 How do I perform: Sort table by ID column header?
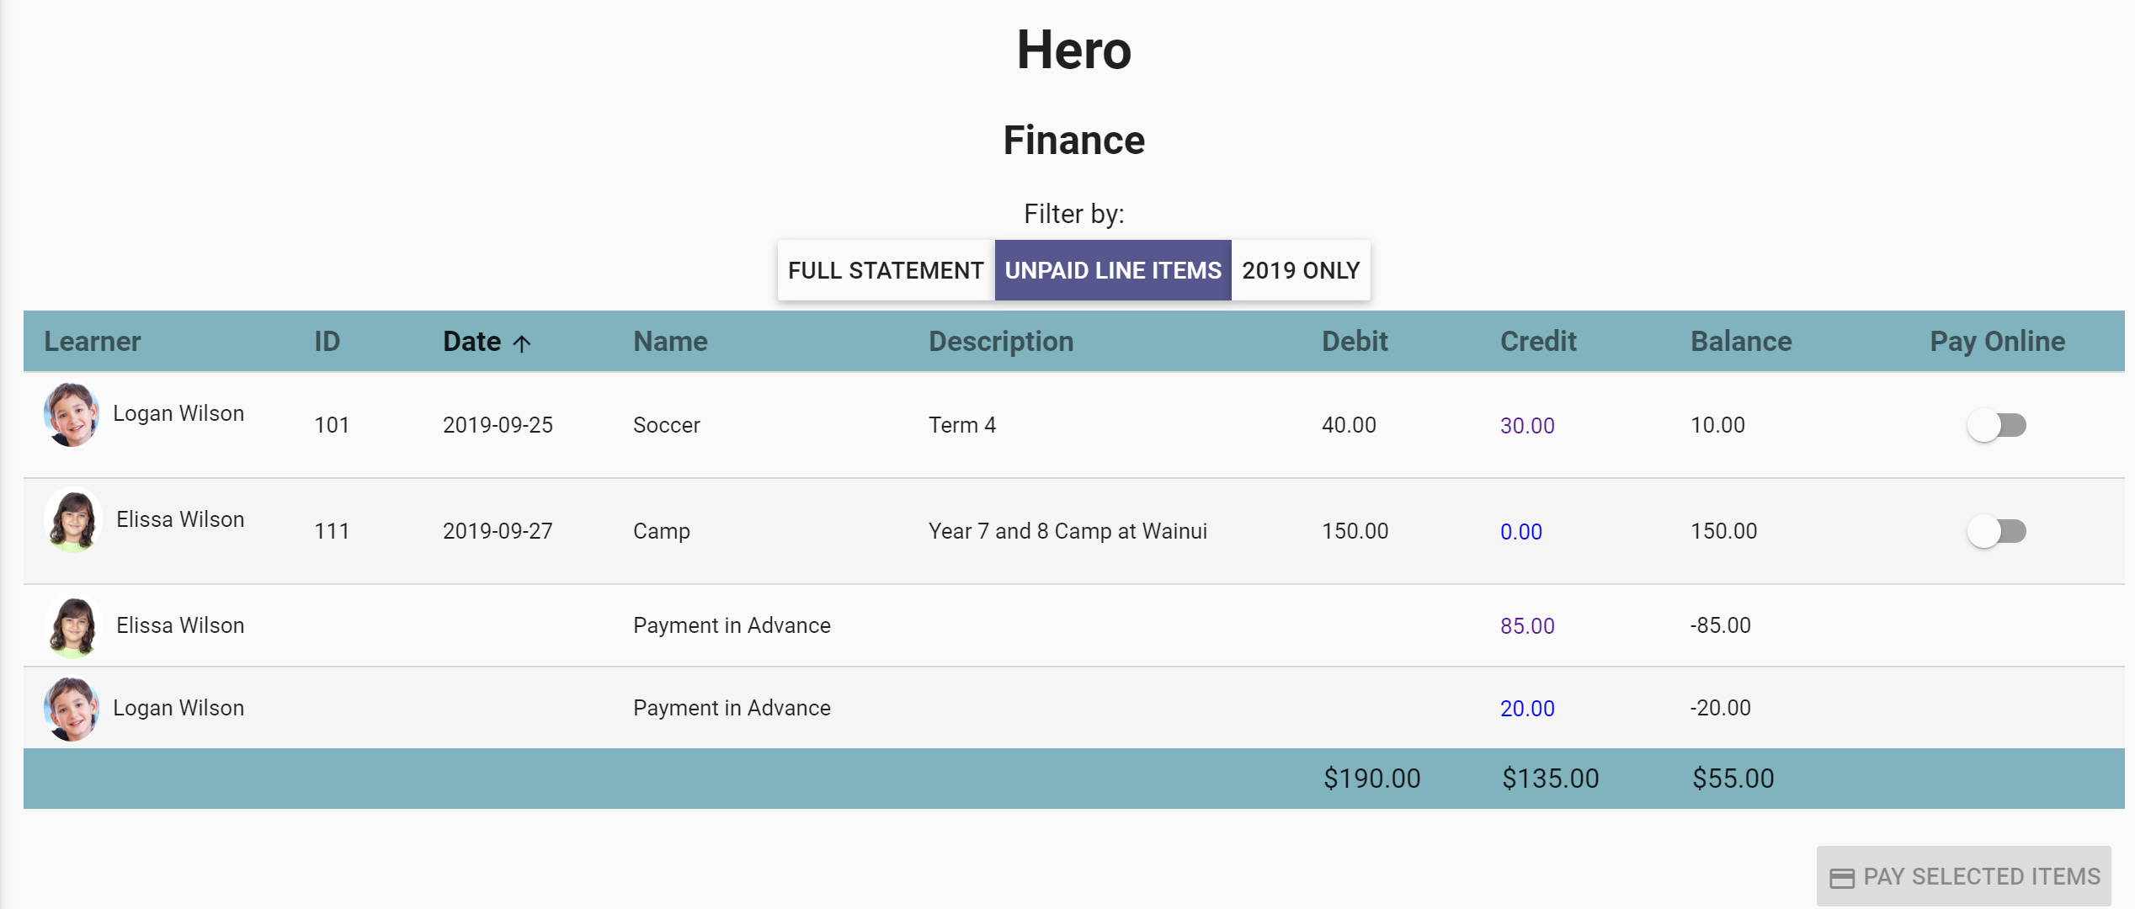[327, 342]
